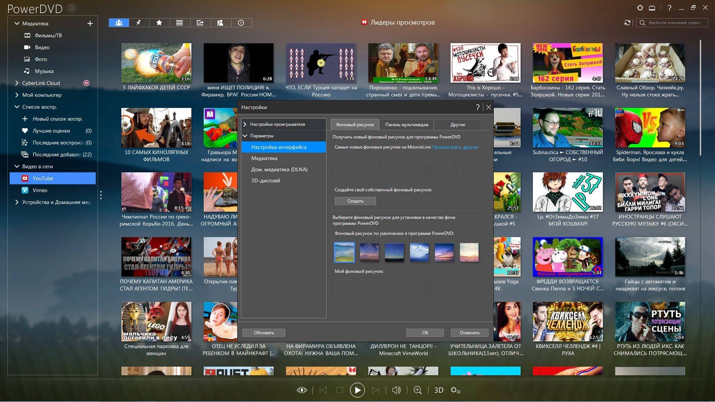Close the Настройки dialog

(489, 107)
